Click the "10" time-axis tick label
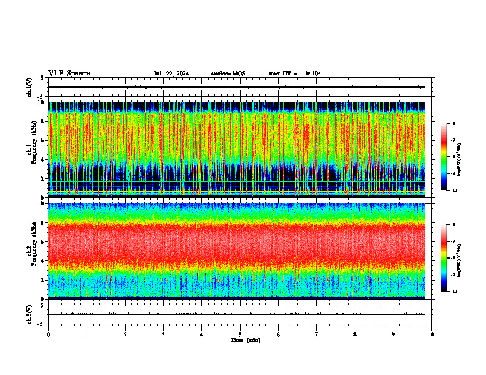Screen dimensions: 486x375 coord(431,335)
